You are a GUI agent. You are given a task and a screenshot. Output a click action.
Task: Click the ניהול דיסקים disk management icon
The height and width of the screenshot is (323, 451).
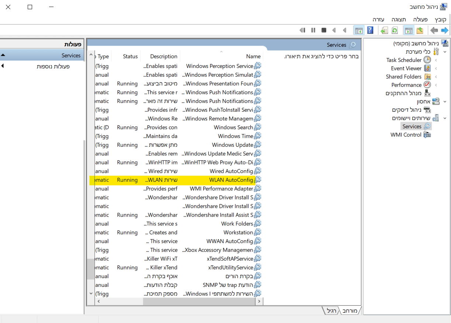pyautogui.click(x=427, y=110)
